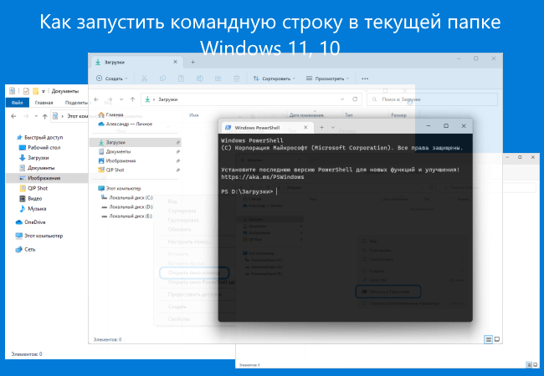This screenshot has width=544, height=376.
Task: Select Быстрый доступ in Документы window
Action: 44,138
